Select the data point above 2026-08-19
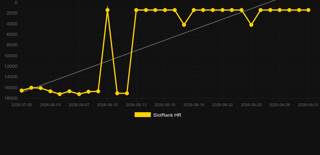The height and width of the screenshot is (155, 320). click(x=194, y=10)
